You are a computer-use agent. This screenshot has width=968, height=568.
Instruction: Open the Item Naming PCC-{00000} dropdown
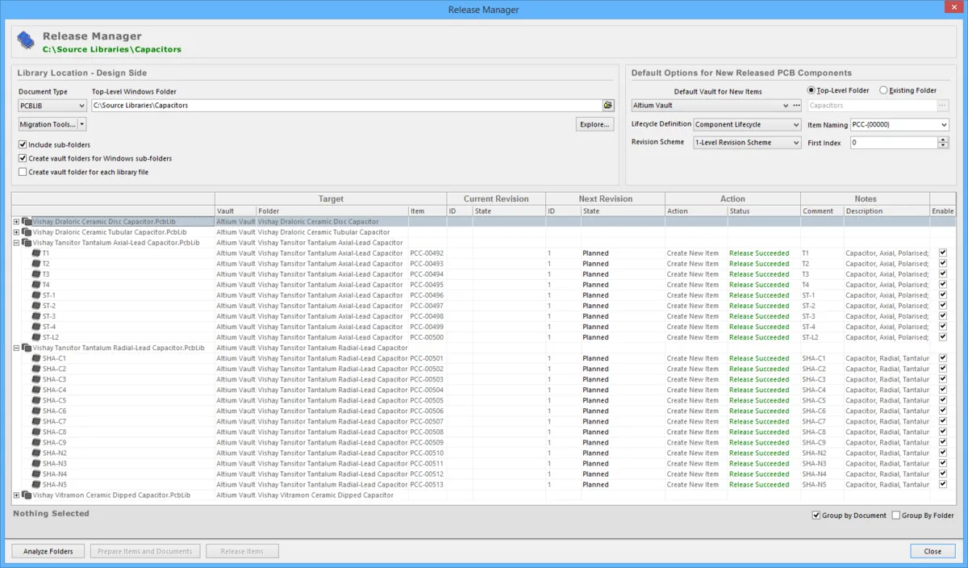(944, 125)
